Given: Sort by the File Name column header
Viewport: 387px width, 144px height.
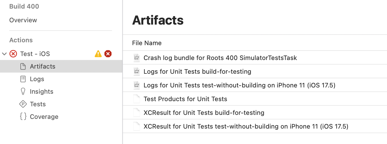Looking at the screenshot, I should click(147, 43).
